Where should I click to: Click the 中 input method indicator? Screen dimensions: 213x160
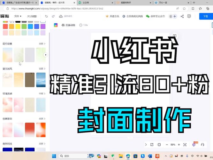tap(192, 156)
